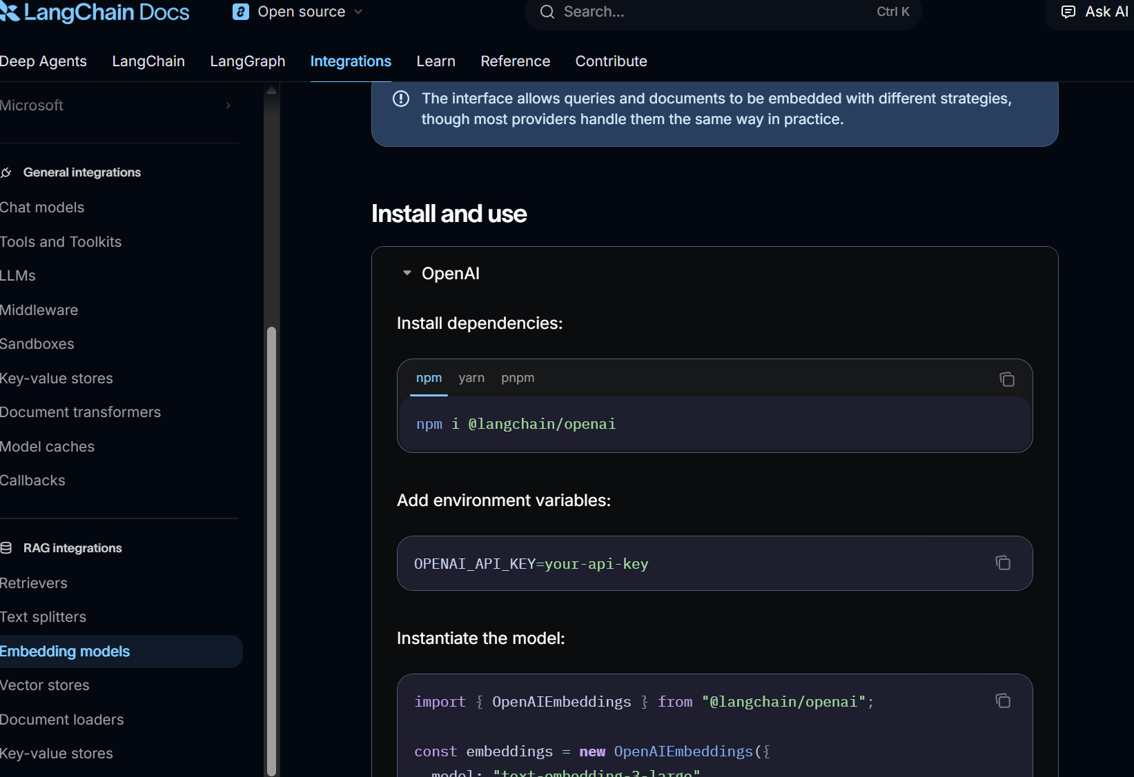Copy the npm install command
Image resolution: width=1134 pixels, height=777 pixels.
click(1007, 379)
